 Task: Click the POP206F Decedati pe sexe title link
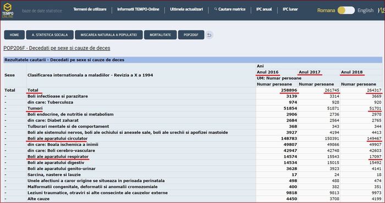pos(57,48)
